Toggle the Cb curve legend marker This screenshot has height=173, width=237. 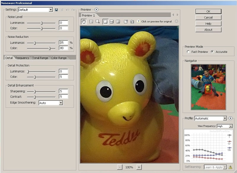pyautogui.click(x=229, y=148)
